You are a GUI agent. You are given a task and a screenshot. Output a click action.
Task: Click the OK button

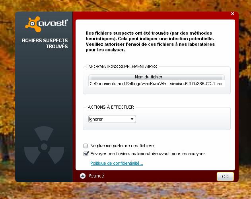click(x=225, y=177)
